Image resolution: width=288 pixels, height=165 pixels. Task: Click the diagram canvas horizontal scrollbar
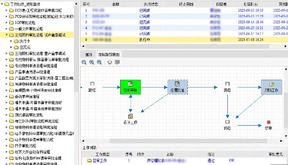[188, 141]
